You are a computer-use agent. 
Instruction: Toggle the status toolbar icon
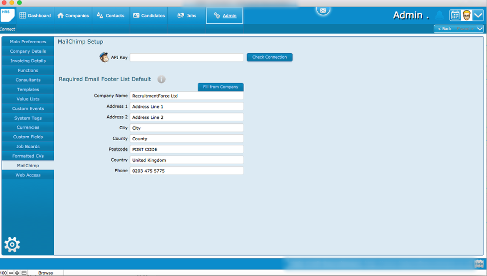click(24, 273)
